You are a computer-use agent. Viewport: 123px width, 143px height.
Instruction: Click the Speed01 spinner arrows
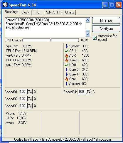pos(30,92)
